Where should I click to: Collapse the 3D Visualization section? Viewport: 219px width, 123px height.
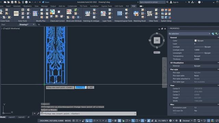(x=218, y=63)
